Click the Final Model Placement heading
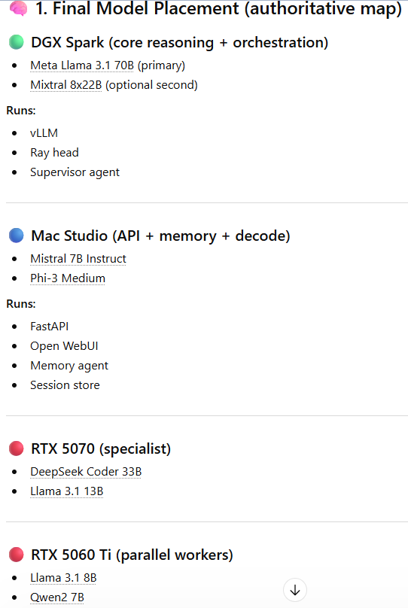 coord(219,8)
